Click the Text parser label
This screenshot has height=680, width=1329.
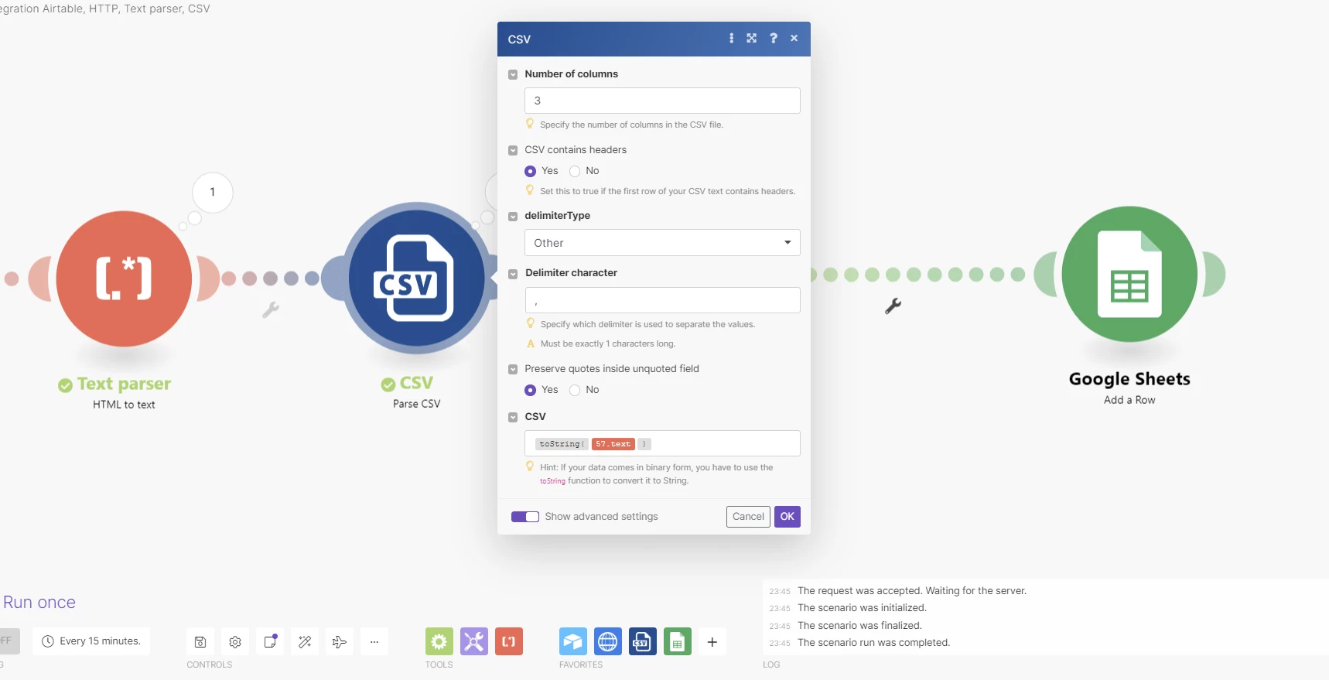[x=124, y=384]
